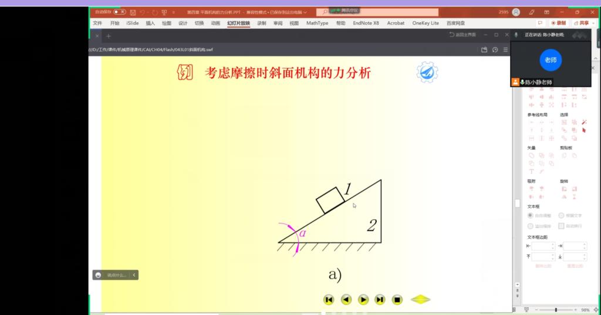
Task: Jump to first frame with skip-back button
Action: 329,300
